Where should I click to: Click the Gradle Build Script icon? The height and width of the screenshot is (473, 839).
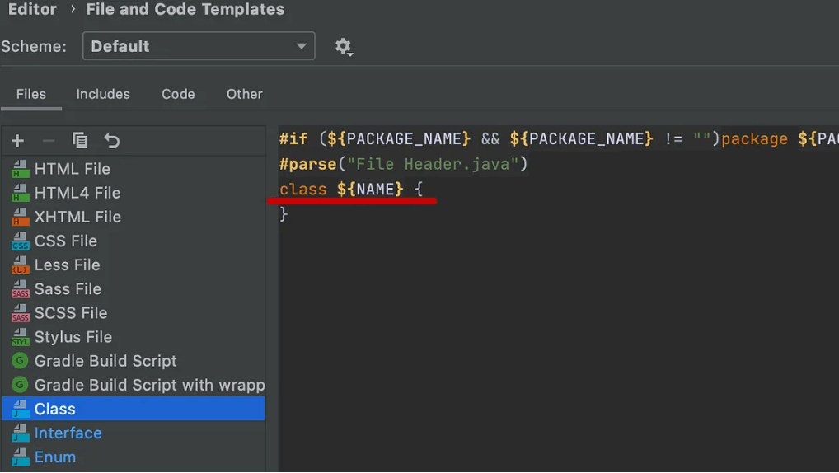point(20,361)
